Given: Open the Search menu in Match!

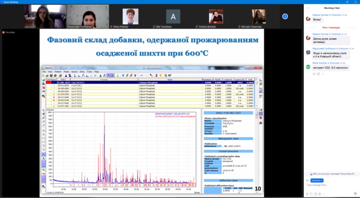Looking at the screenshot, I should click(74, 72).
